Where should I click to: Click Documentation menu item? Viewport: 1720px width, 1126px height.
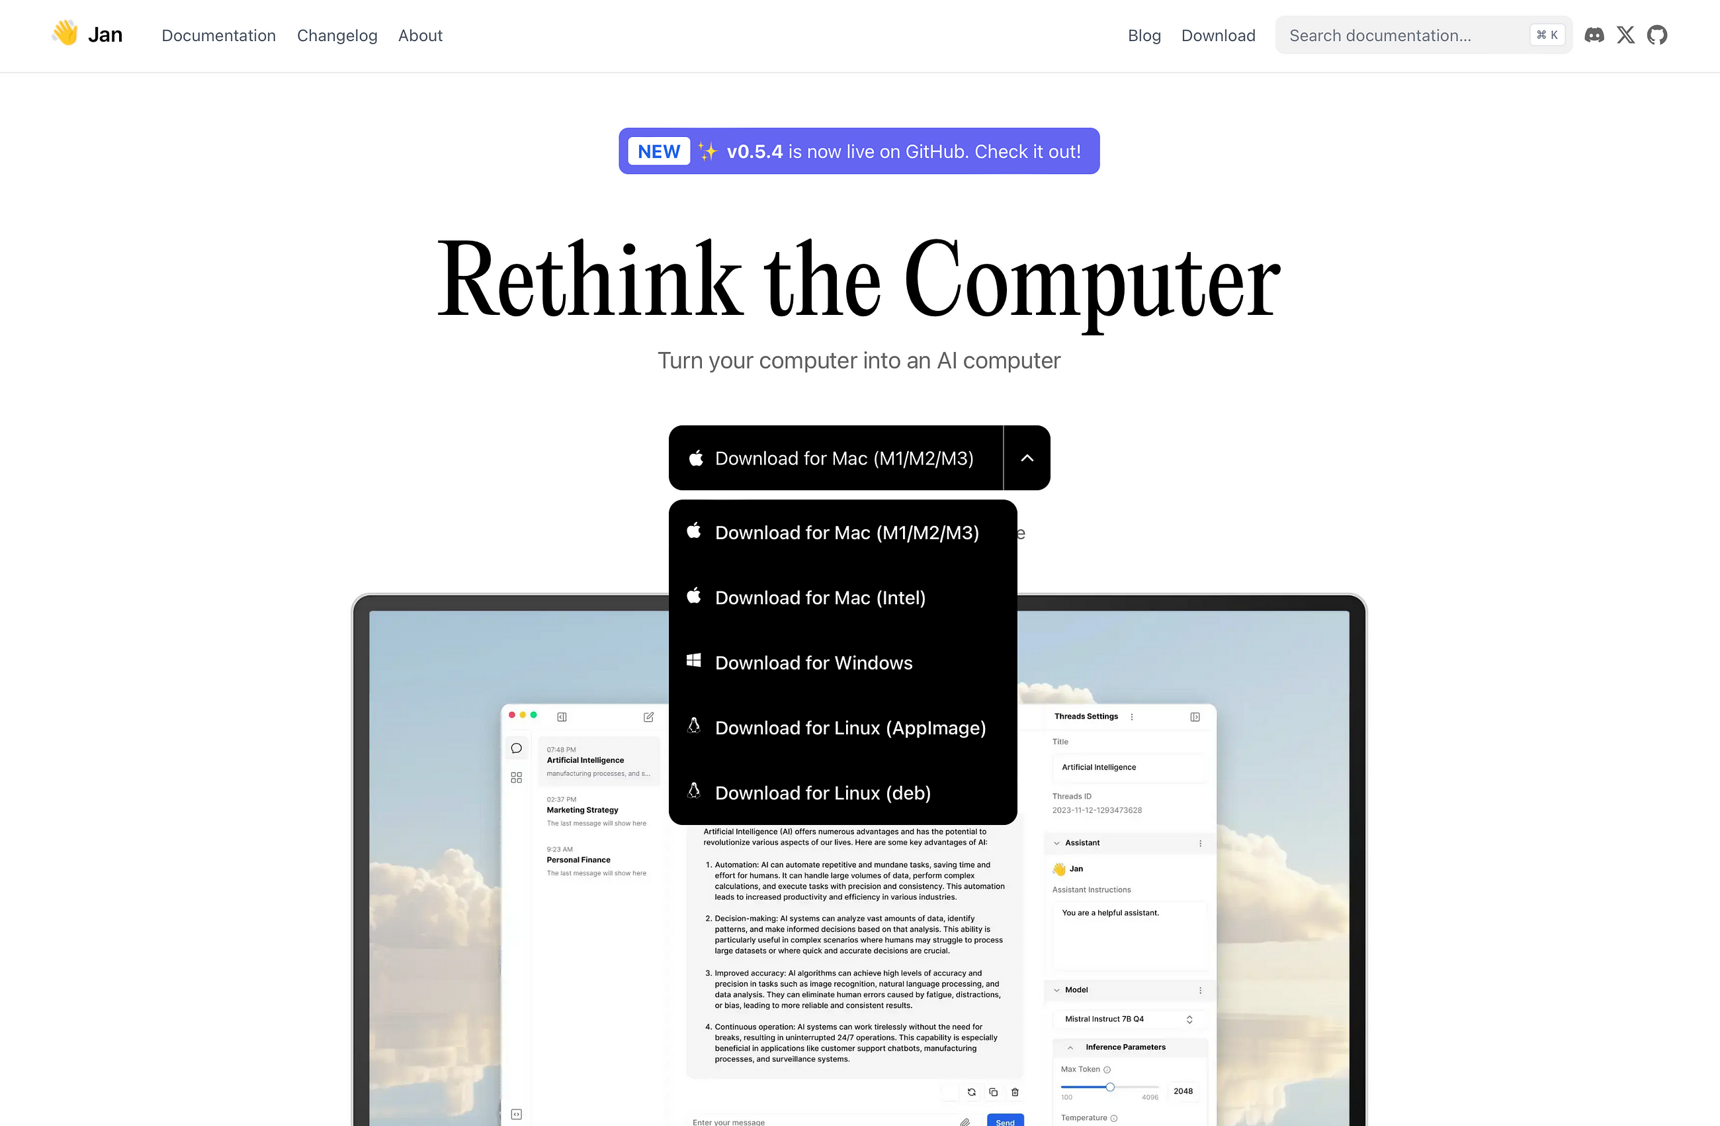click(218, 35)
